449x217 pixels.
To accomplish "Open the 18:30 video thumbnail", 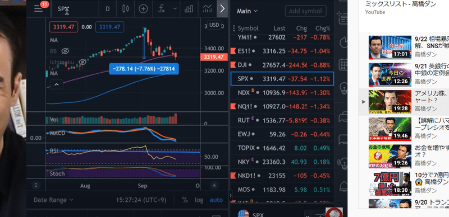I will click(390, 183).
